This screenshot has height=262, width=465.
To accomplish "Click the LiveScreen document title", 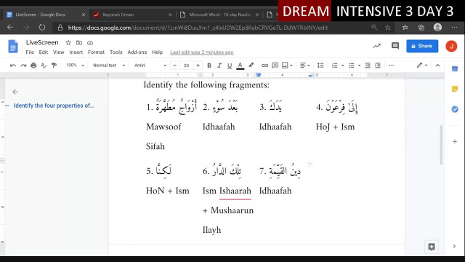I will (x=42, y=42).
